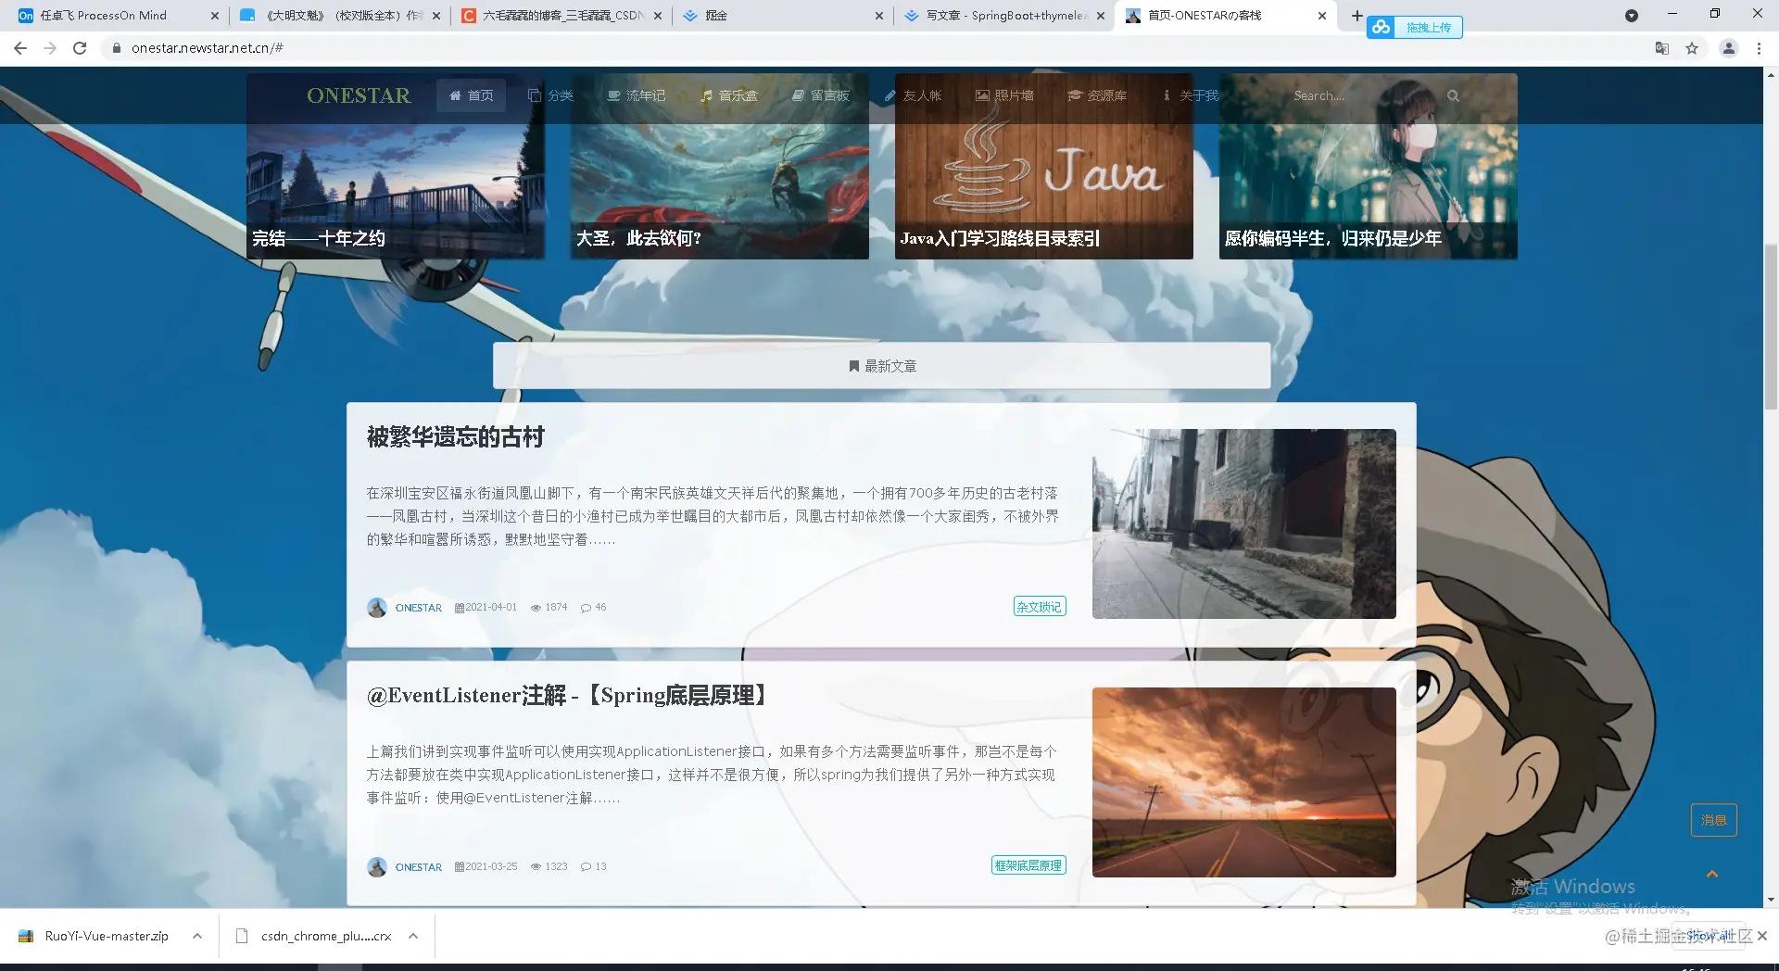Open the 音乐盒 nav menu item
This screenshot has height=971, width=1779.
pyautogui.click(x=728, y=95)
